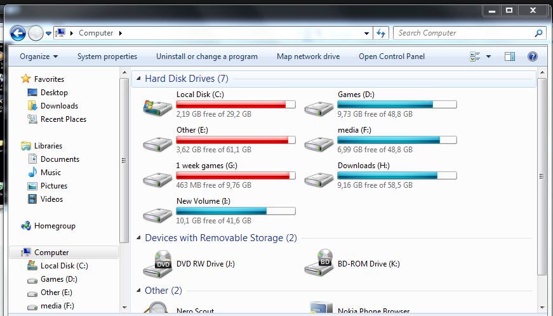Select Uninstall or change a program

207,56
